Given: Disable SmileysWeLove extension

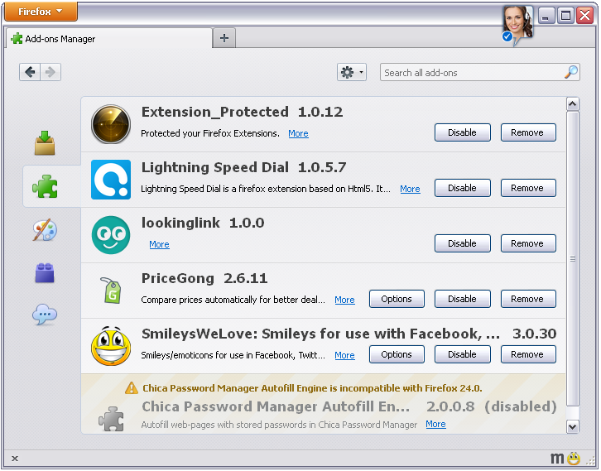Looking at the screenshot, I should click(x=462, y=354).
